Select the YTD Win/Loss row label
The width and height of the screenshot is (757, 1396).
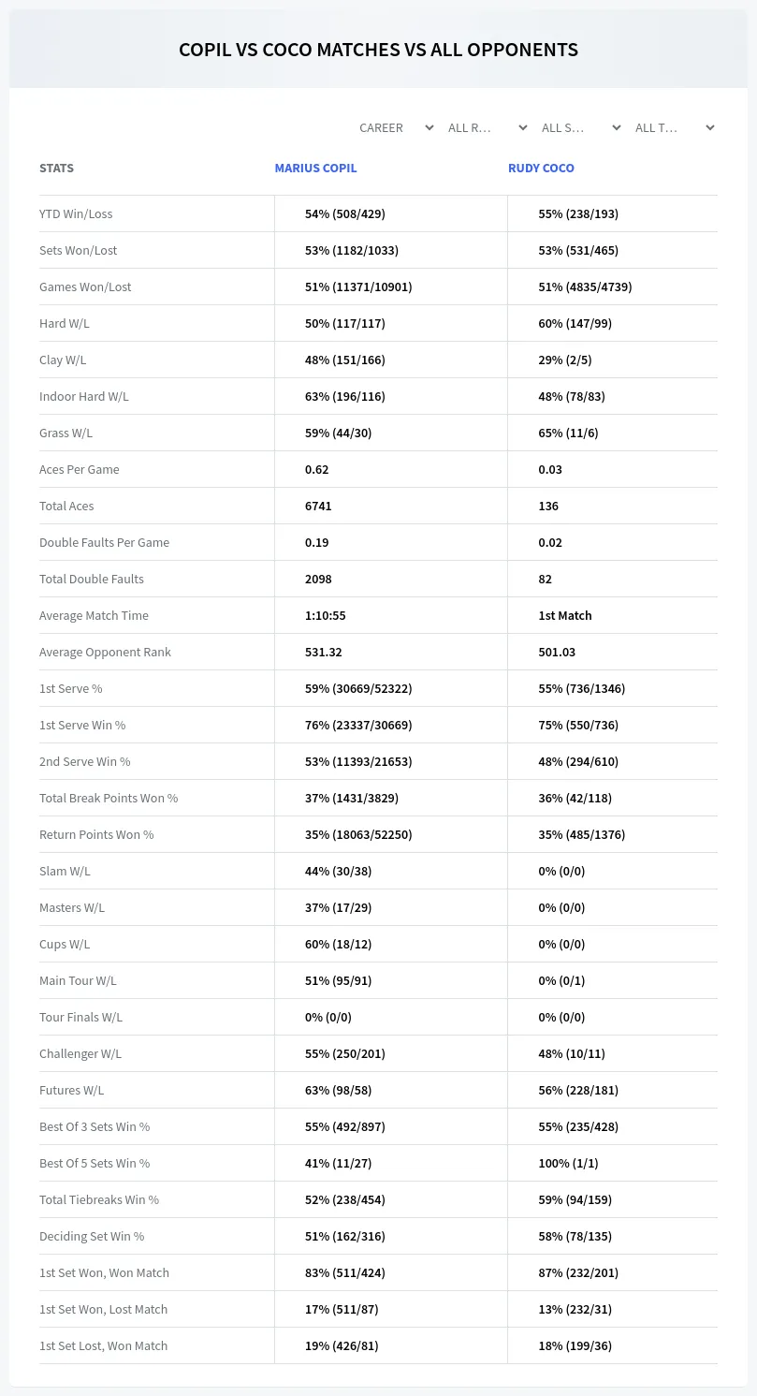[76, 213]
